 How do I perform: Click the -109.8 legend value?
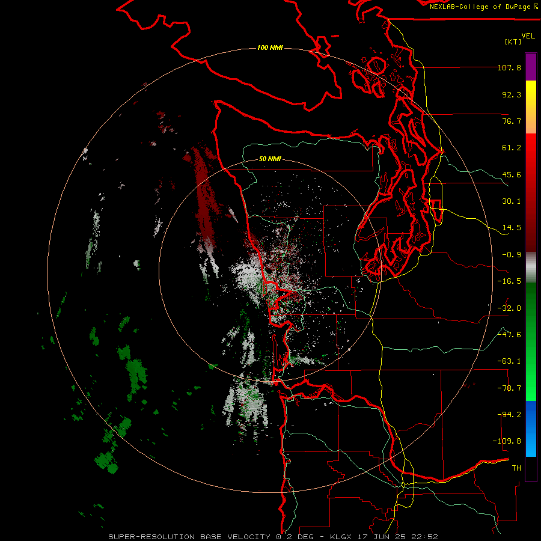point(507,441)
